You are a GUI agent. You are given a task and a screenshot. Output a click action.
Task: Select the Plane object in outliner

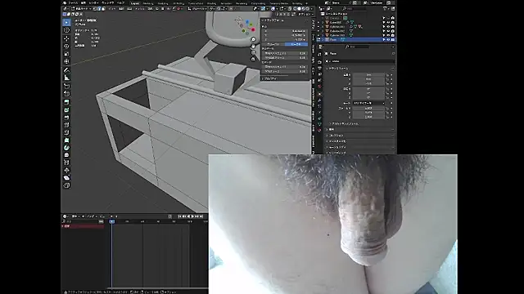coord(333,39)
